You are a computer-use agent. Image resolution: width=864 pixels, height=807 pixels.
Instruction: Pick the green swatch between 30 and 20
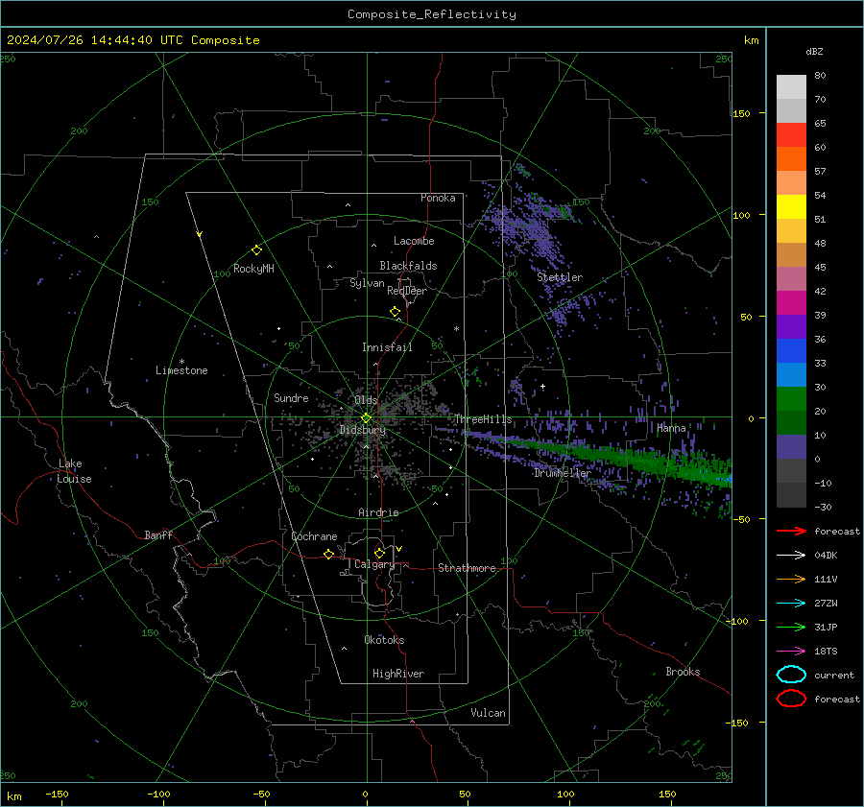(x=791, y=398)
